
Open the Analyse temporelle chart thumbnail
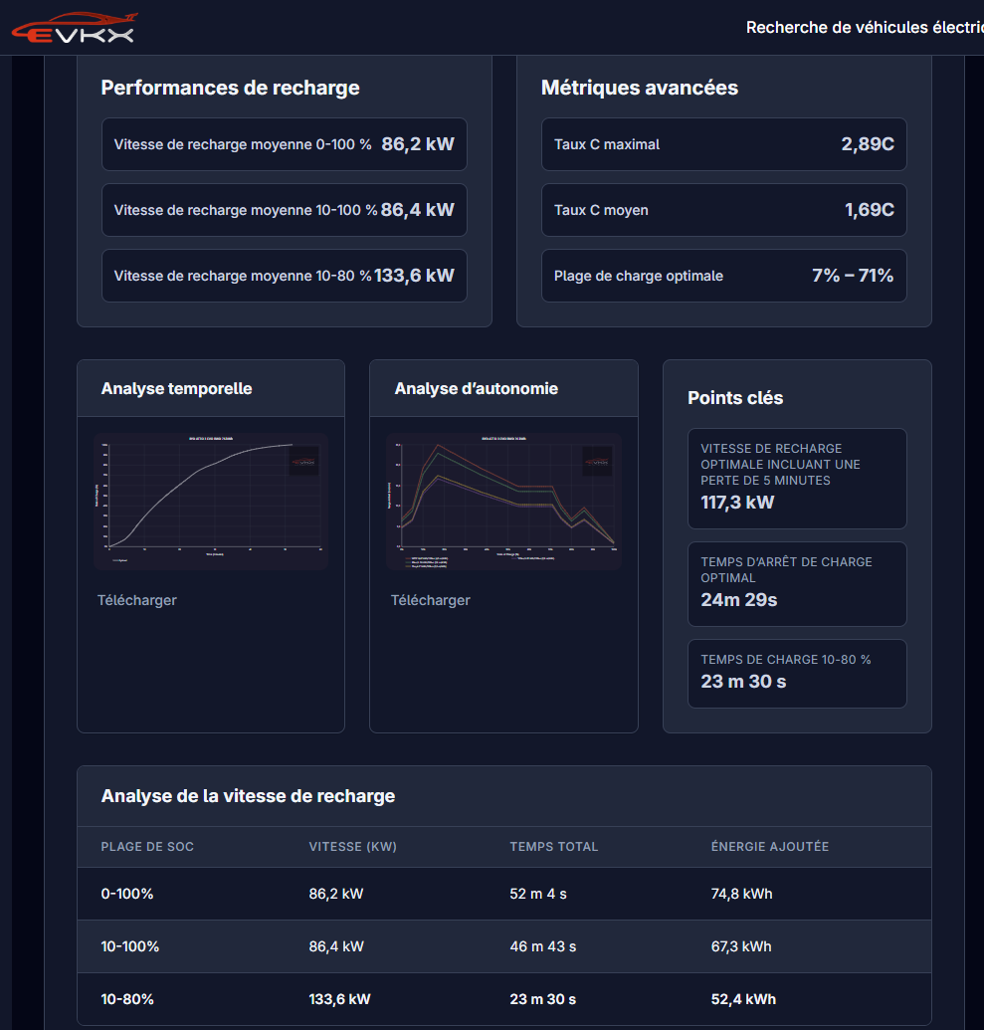(x=211, y=501)
